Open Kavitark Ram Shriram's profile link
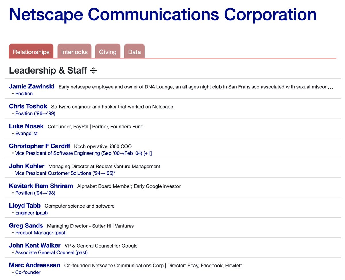This screenshot has height=280, width=345. [41, 186]
